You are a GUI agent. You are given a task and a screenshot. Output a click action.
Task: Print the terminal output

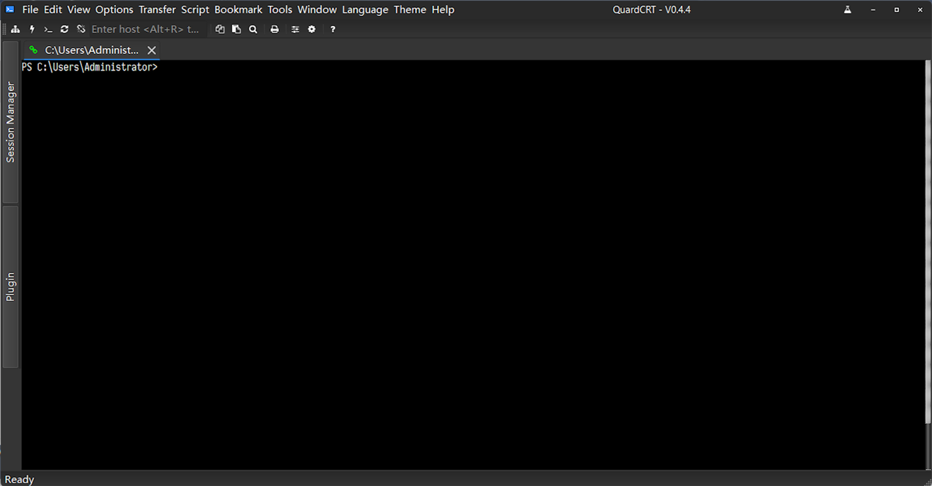tap(274, 29)
